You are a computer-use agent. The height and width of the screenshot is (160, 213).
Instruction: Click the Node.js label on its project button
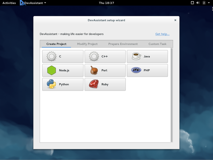point(64,70)
